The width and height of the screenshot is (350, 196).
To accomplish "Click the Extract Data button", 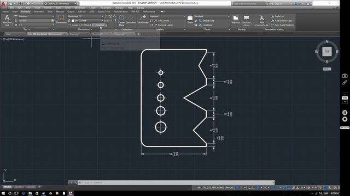I will (x=206, y=21).
